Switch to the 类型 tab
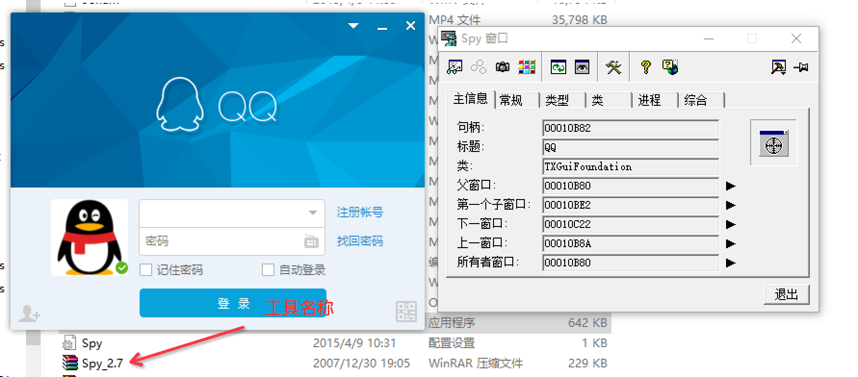 pos(562,100)
